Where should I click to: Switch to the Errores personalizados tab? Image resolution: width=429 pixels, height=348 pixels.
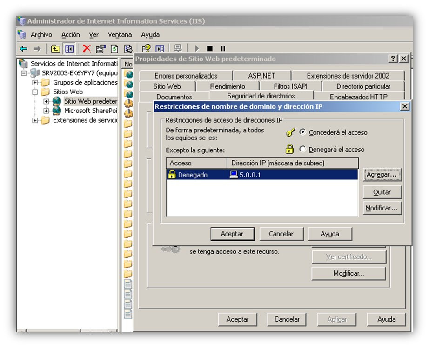[186, 76]
